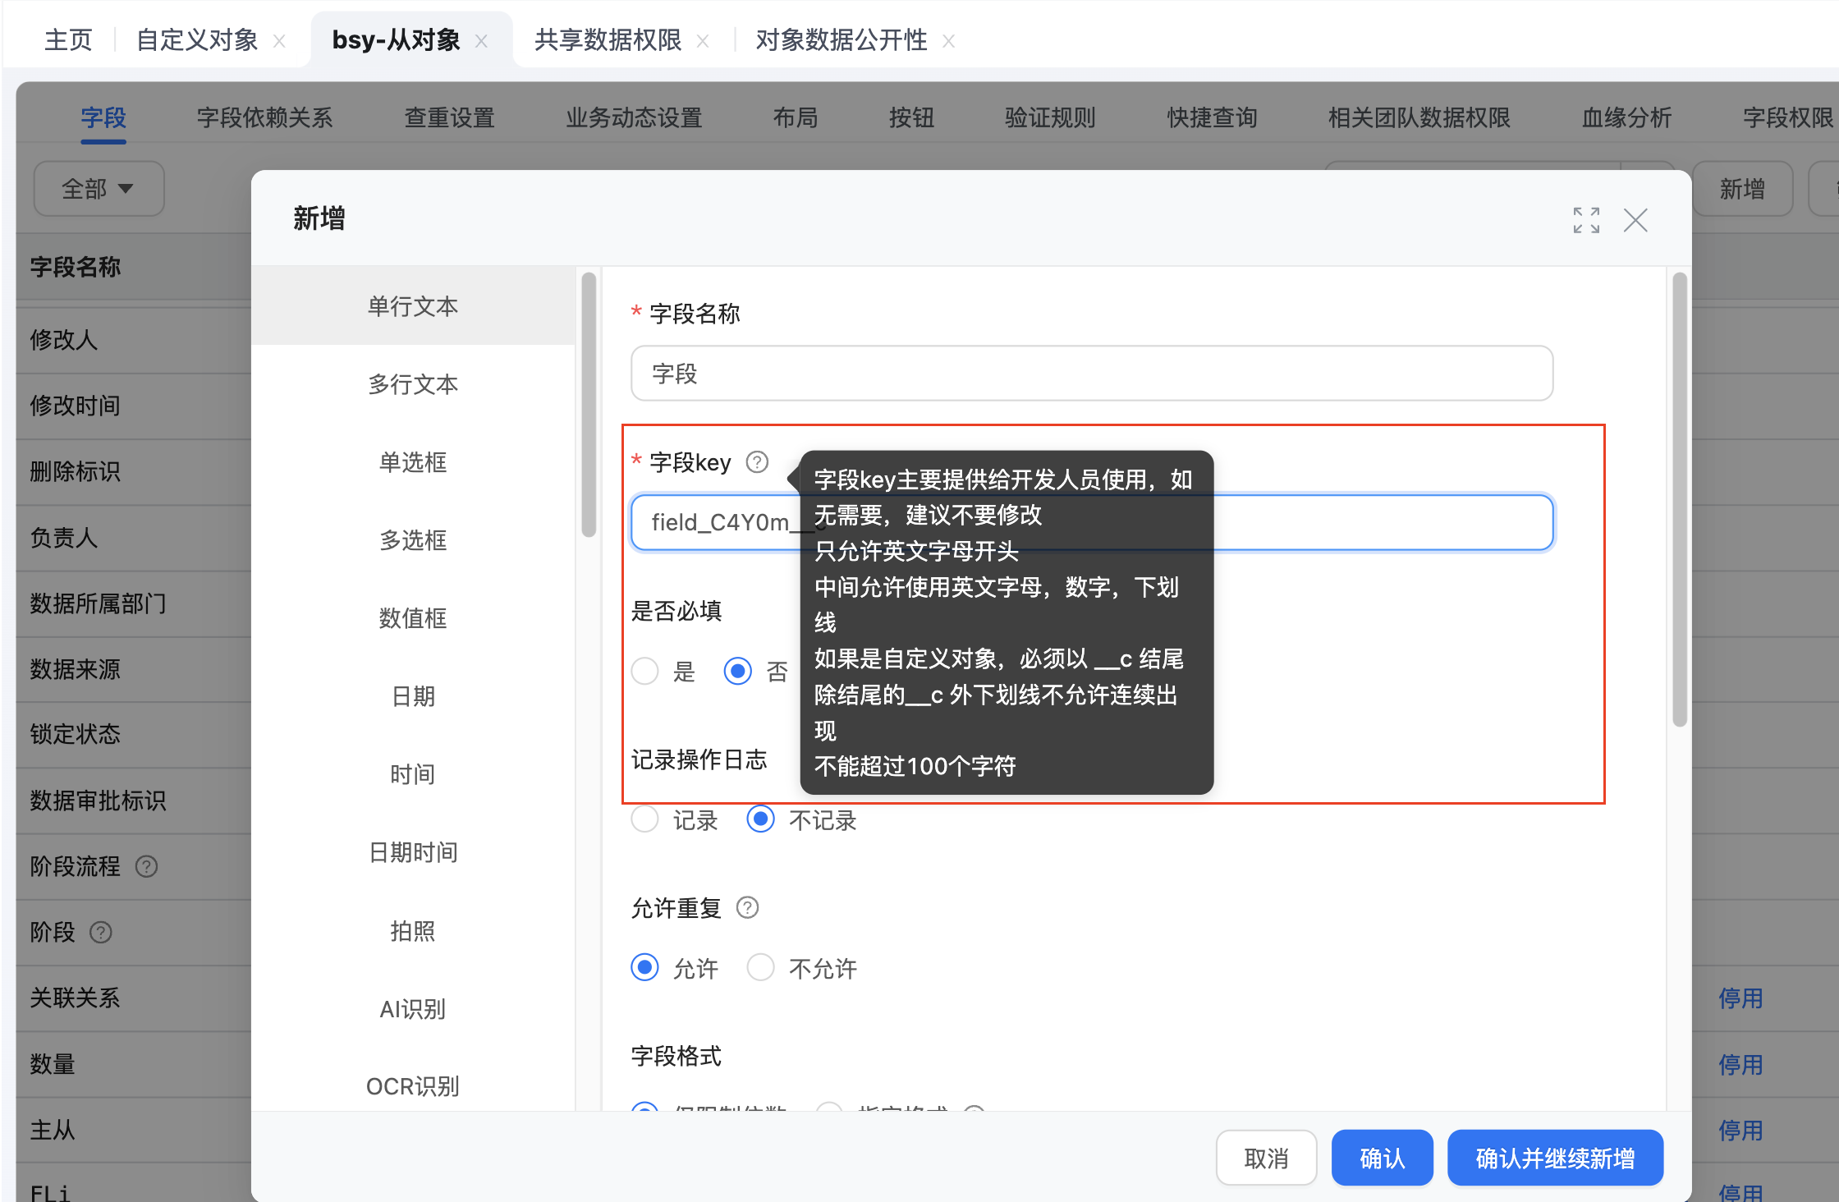This screenshot has height=1202, width=1839.
Task: Select 多选框 field type
Action: pyautogui.click(x=413, y=539)
